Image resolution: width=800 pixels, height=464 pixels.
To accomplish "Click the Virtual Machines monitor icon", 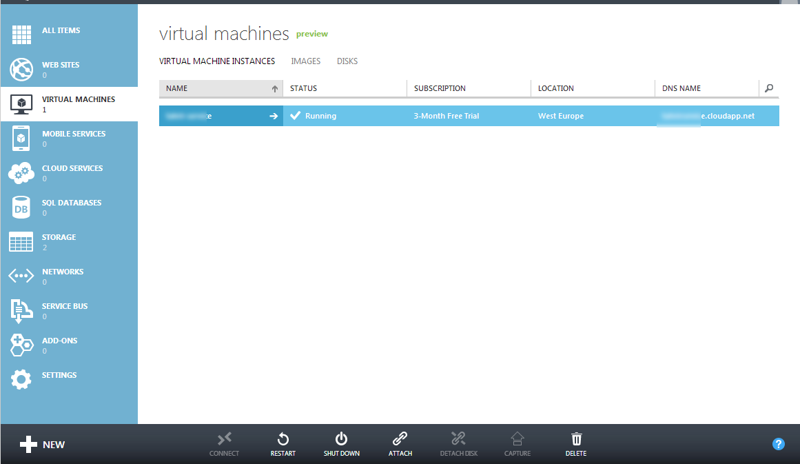I will click(21, 104).
